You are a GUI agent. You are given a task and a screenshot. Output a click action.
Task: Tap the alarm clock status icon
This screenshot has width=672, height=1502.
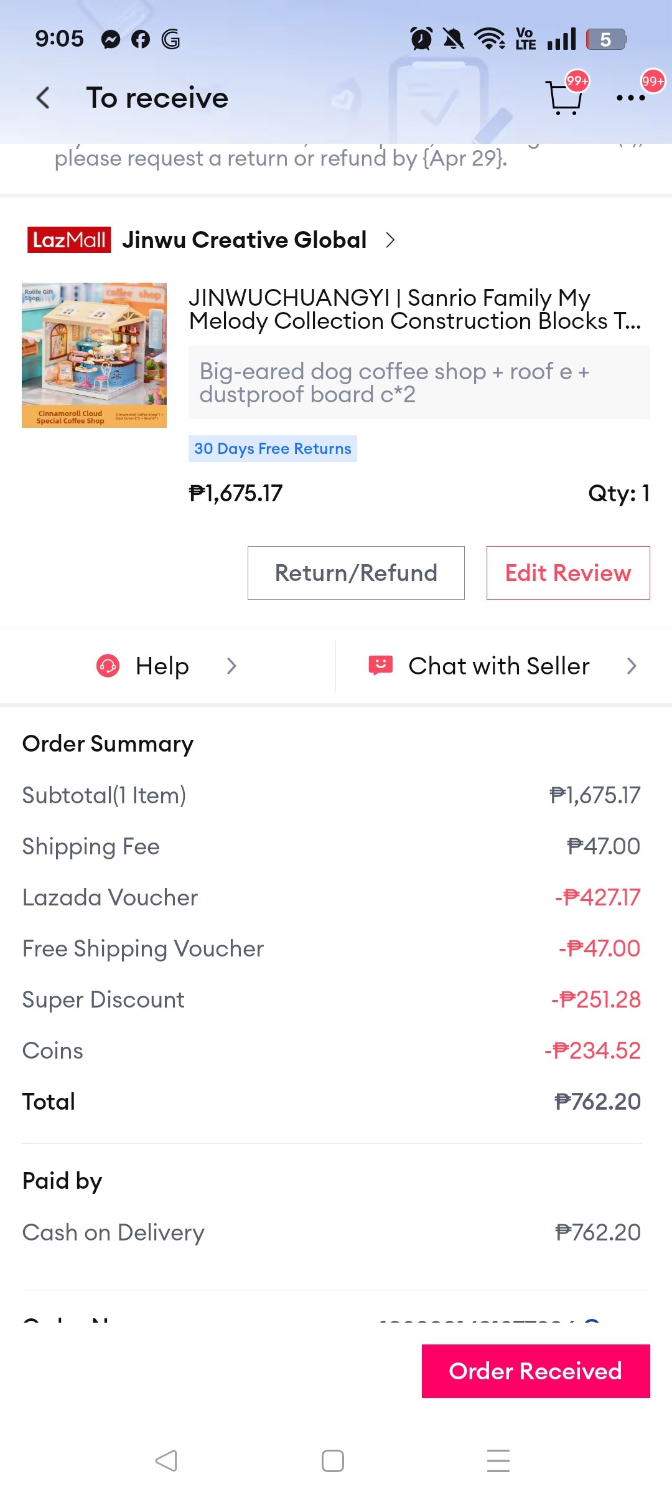[421, 39]
